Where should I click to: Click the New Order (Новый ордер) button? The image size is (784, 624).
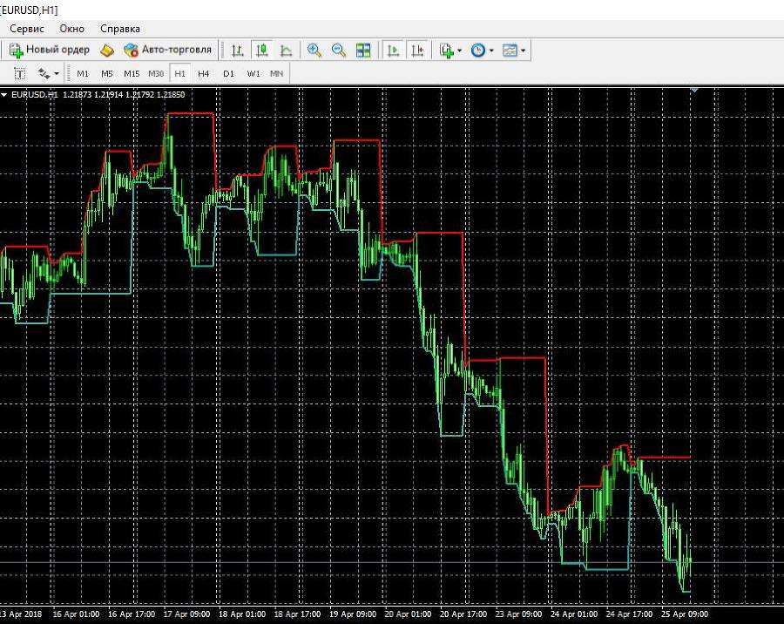click(x=50, y=50)
